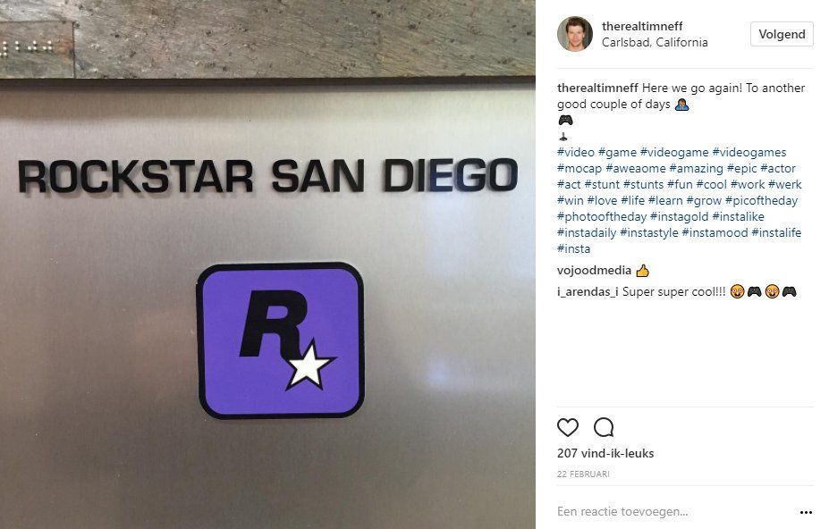This screenshot has height=529, width=829.
Task: Toggle the Volgend following button
Action: (x=782, y=34)
